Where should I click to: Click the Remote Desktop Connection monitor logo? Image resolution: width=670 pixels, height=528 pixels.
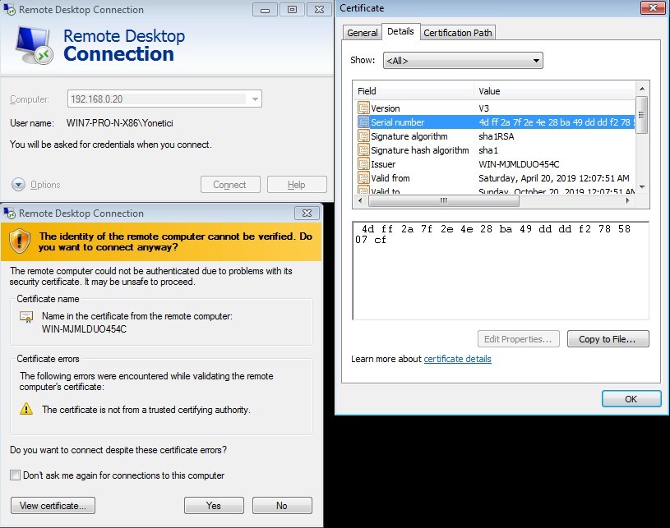35,45
